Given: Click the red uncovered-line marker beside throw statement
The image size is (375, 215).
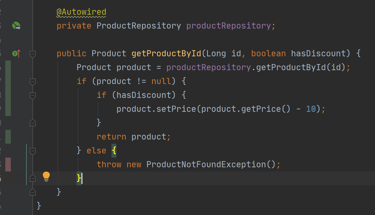Looking at the screenshot, I should click(8, 165).
